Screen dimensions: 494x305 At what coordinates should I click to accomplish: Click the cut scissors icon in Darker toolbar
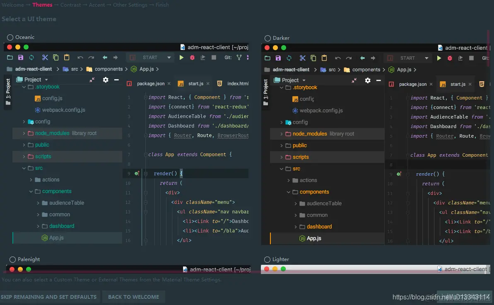[303, 58]
